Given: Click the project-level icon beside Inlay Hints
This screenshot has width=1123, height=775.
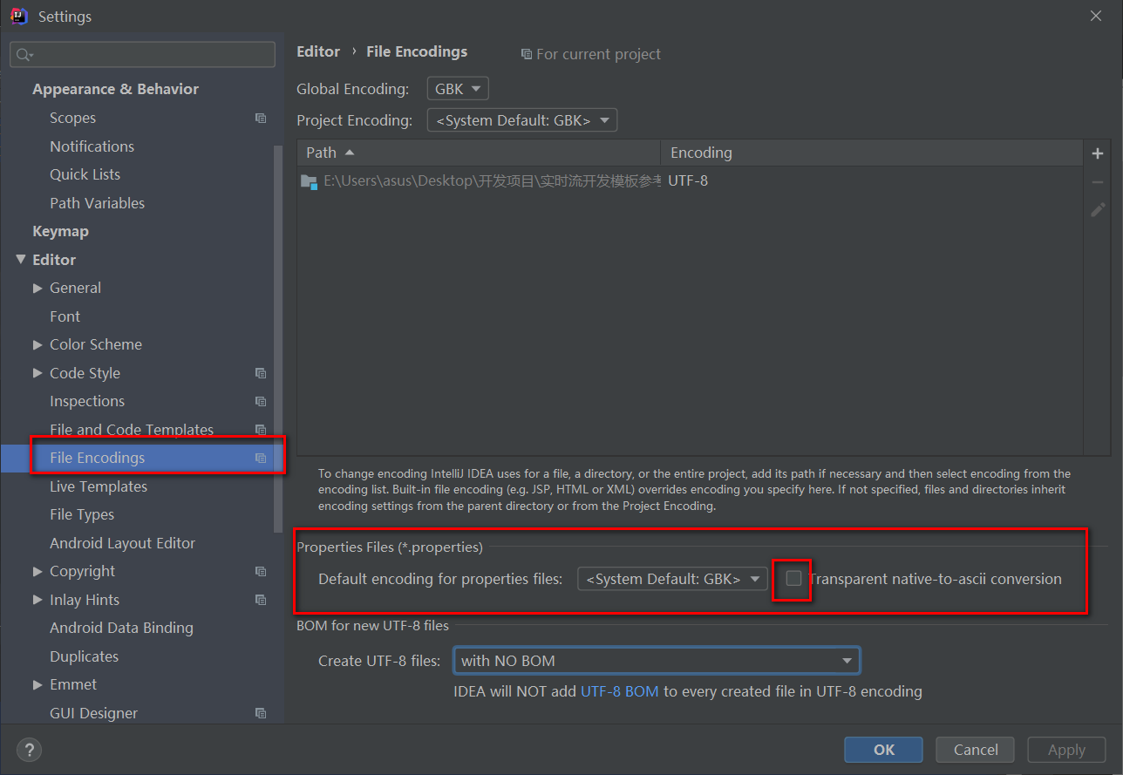Looking at the screenshot, I should [x=260, y=600].
